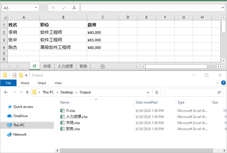The image size is (227, 153).
Task: Click previous sheet navigation arrow
Action: click(9, 67)
